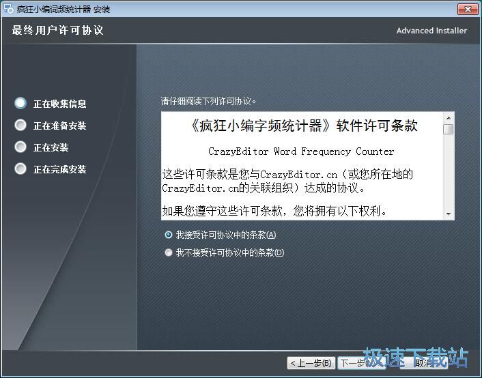Viewport: 482px width, 378px height.
Task: Go back with the 上一步(B) button
Action: 311,363
